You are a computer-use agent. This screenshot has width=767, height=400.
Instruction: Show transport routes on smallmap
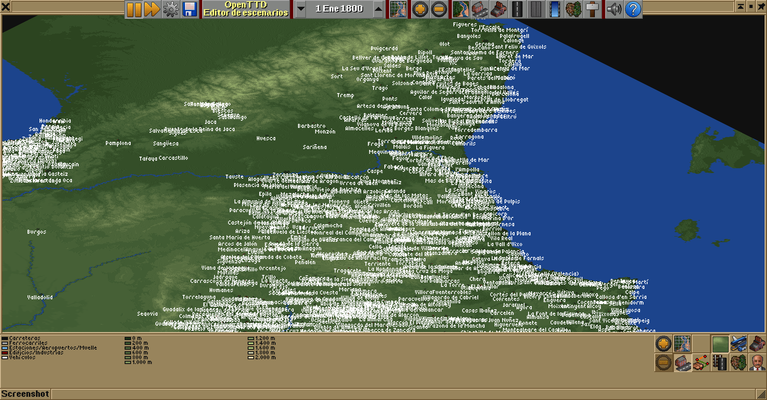(720, 363)
